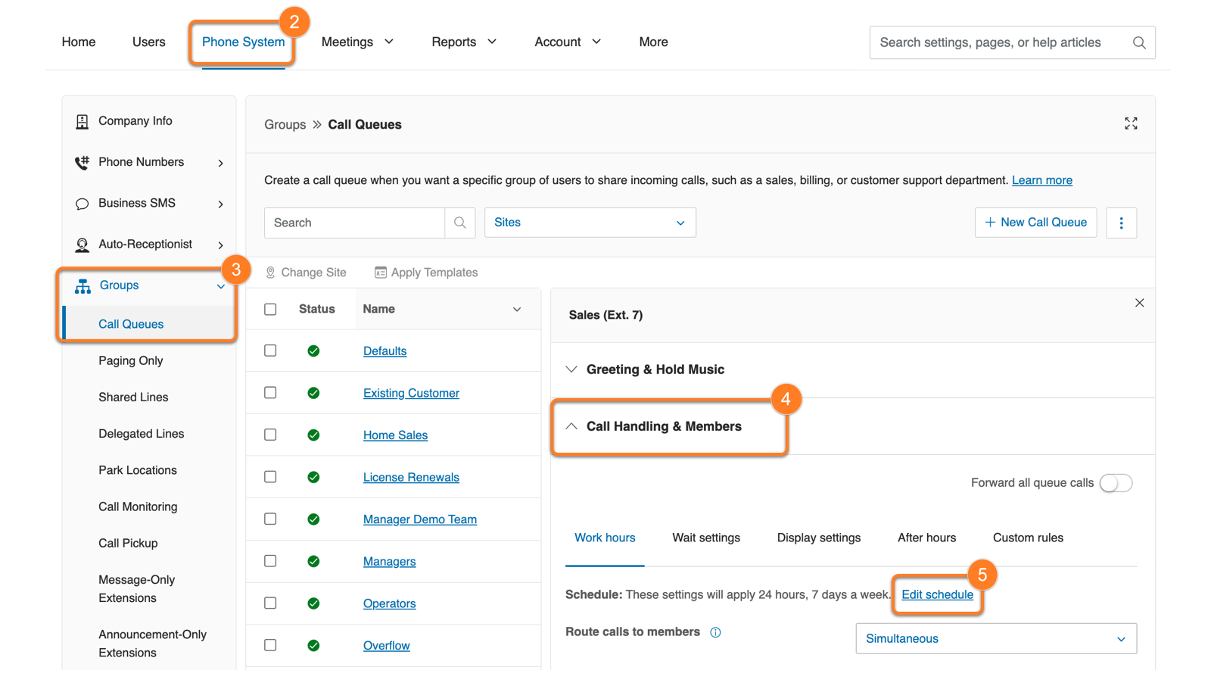Click the Edit schedule link

click(937, 594)
